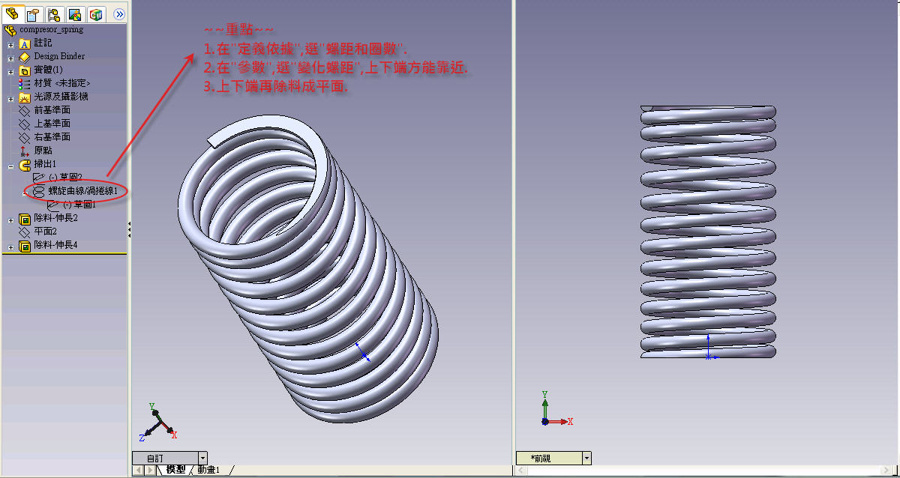
Task: Select the 除料-伸長2 feature
Action: tap(56, 218)
